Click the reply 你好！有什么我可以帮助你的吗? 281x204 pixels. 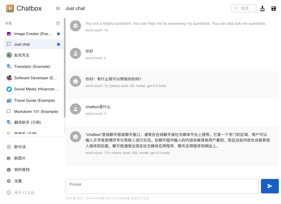[114, 79]
